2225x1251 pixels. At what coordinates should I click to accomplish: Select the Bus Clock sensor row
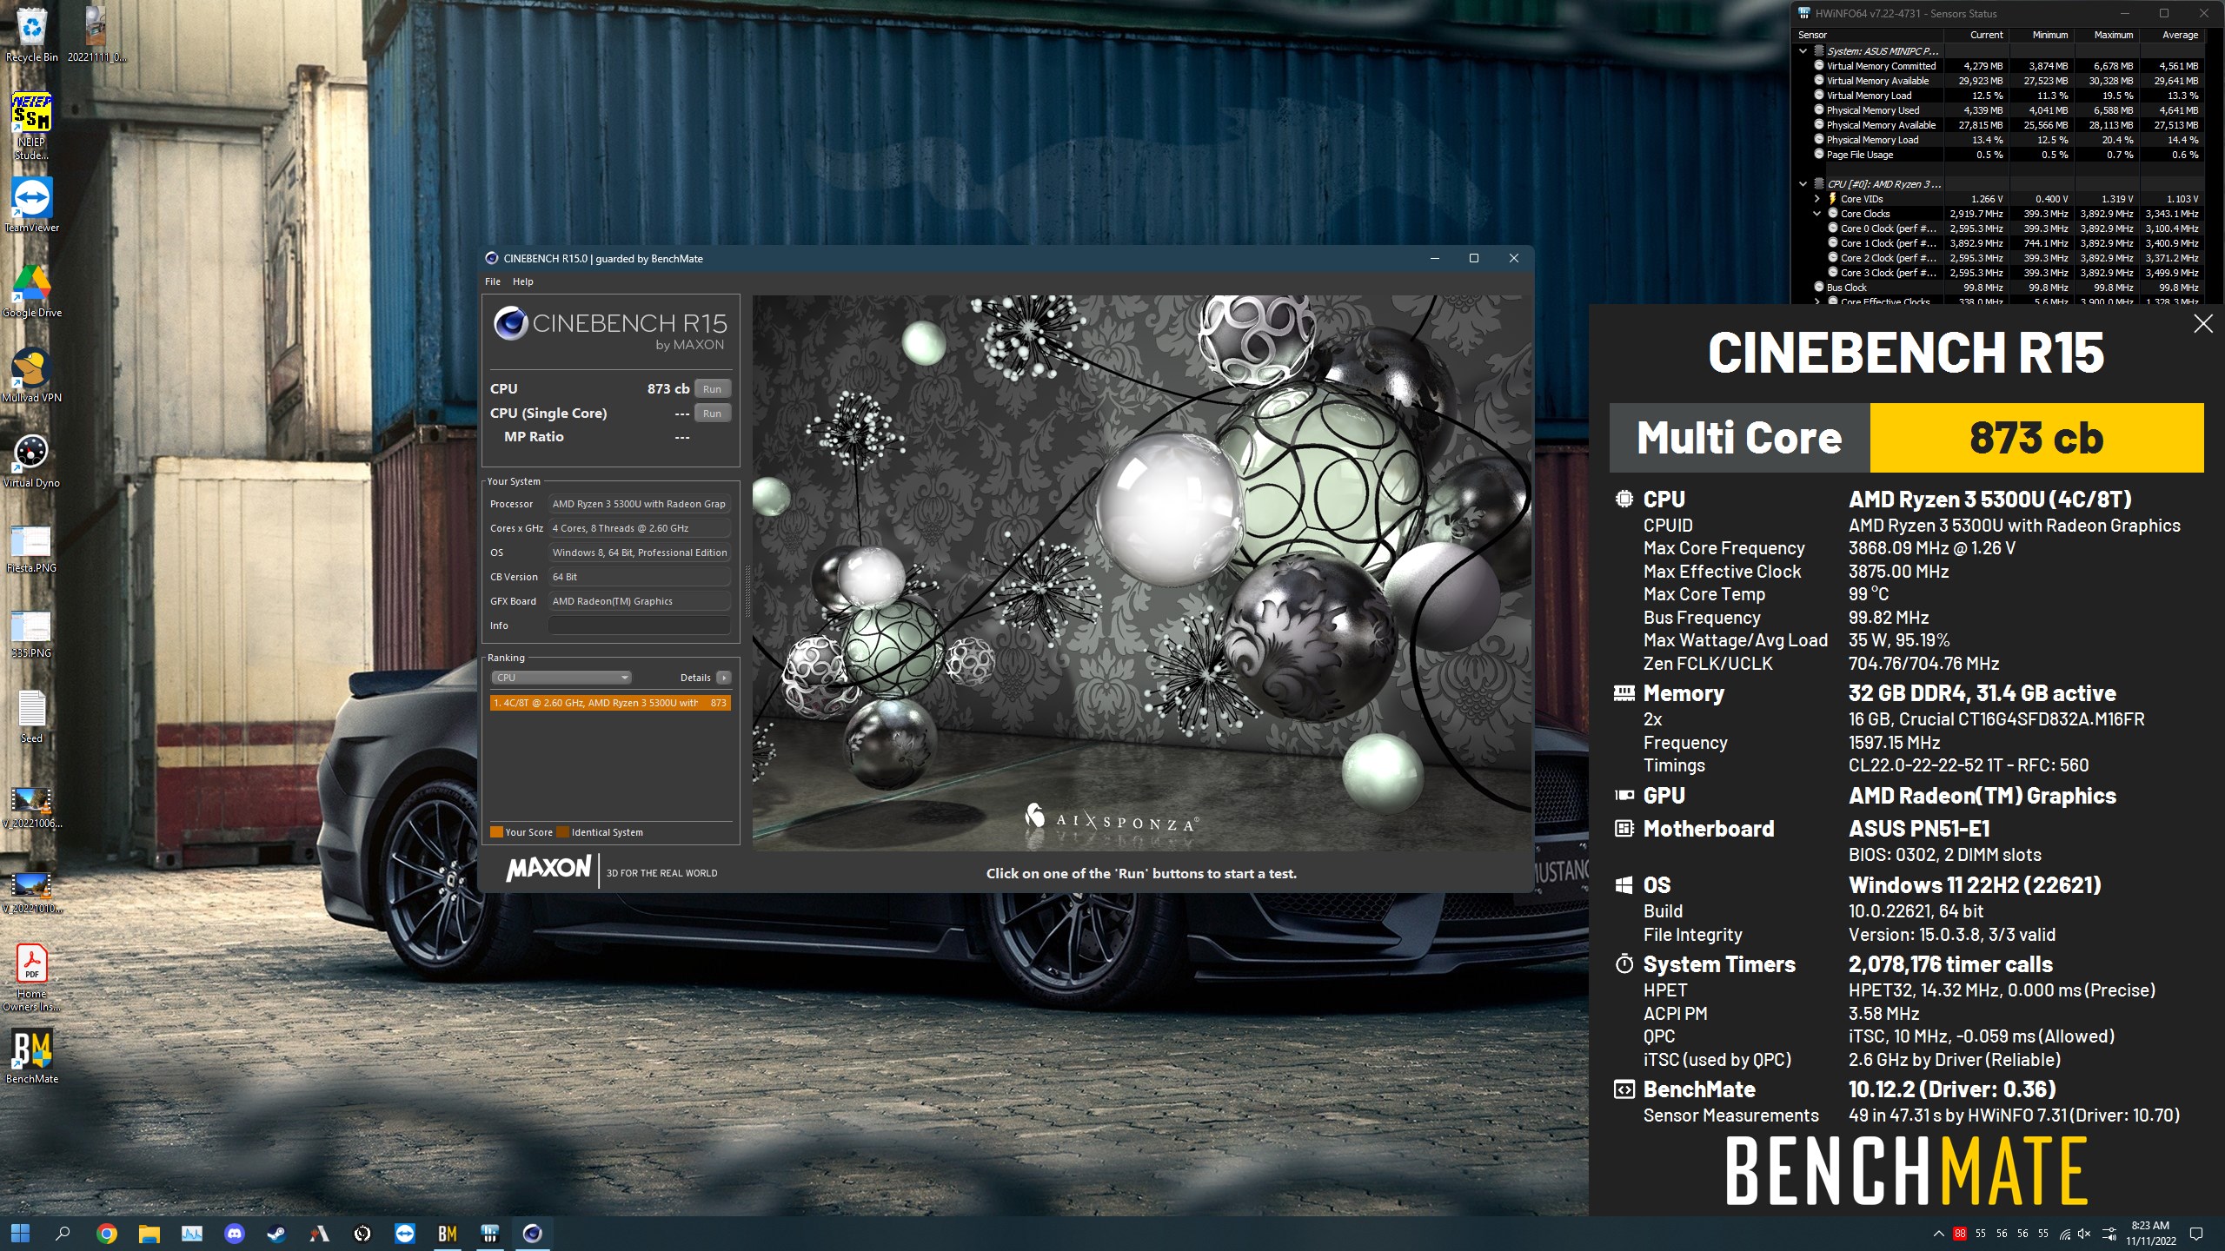tap(2007, 288)
